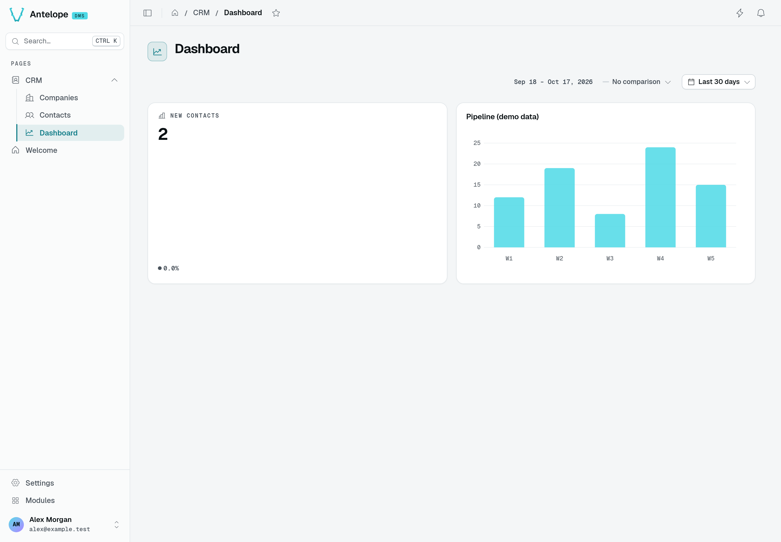Open the No comparison dropdown
Viewport: 781px width, 542px height.
coord(636,82)
